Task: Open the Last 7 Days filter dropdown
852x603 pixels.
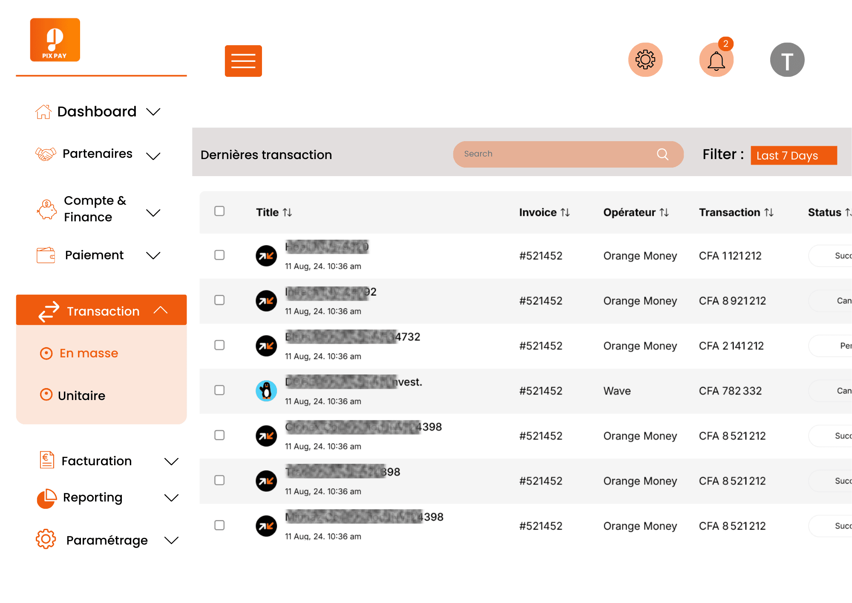Action: pyautogui.click(x=794, y=155)
